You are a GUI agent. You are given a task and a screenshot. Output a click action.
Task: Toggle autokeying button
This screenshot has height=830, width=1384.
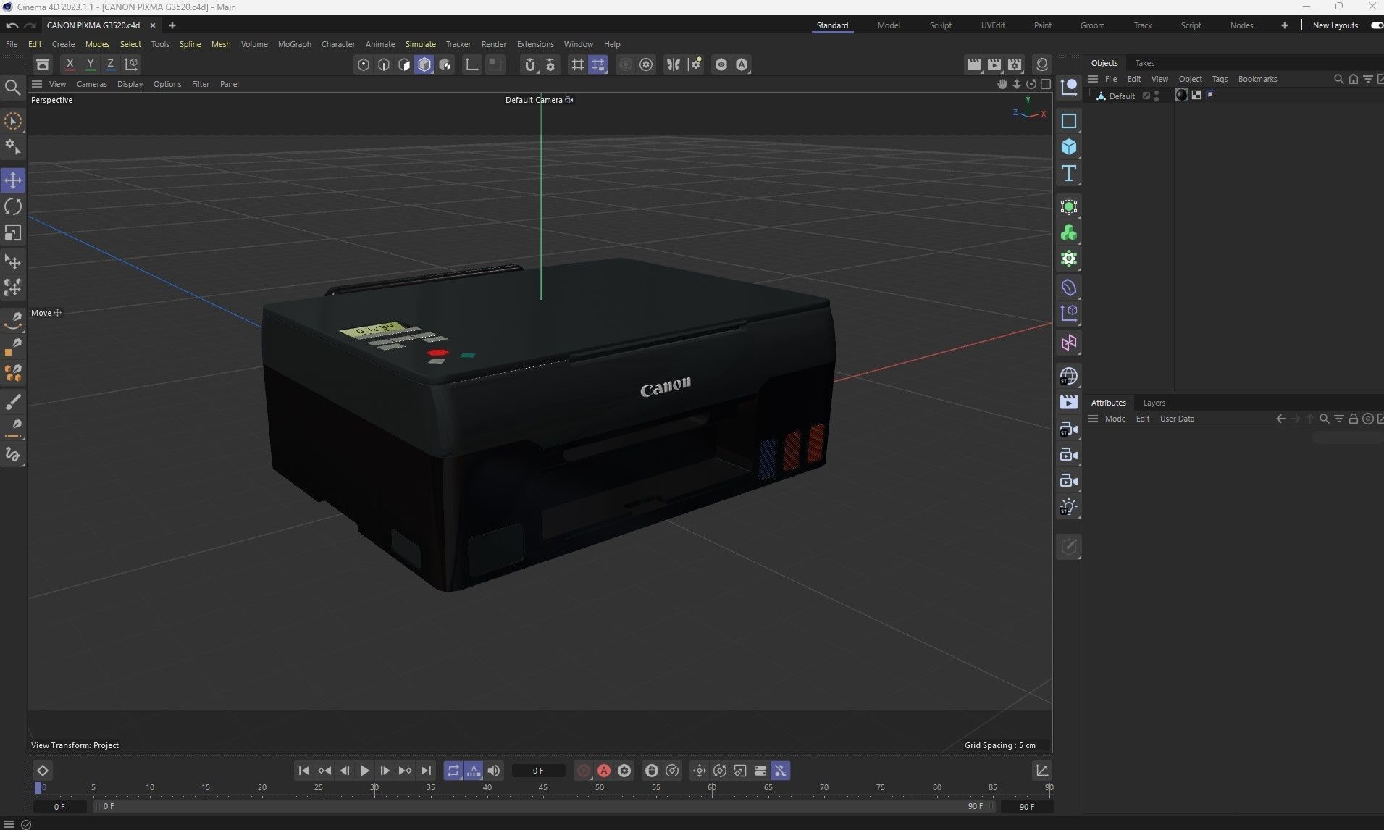(x=604, y=771)
